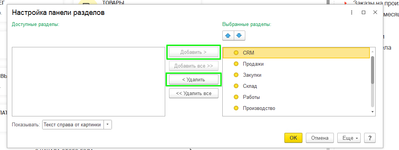Select the Продажи section
This screenshot has width=399, height=150.
coord(296,64)
